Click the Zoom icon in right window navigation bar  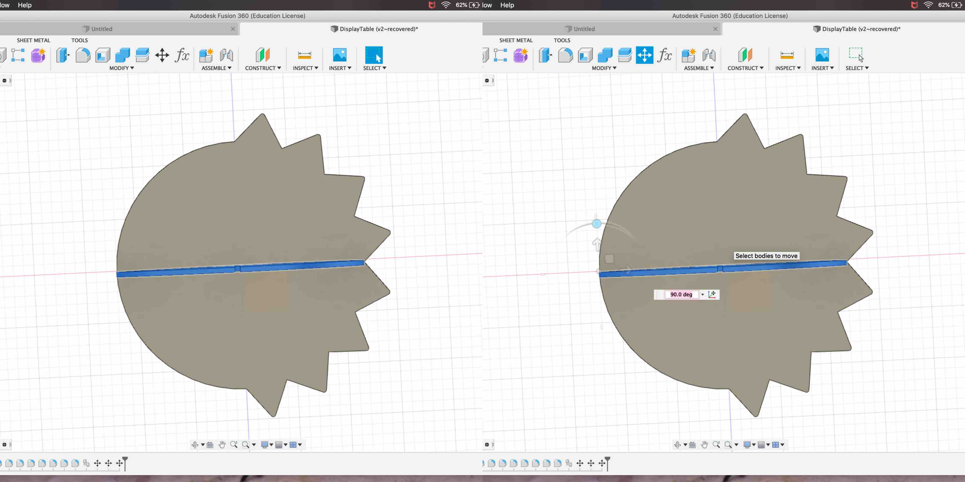click(716, 444)
